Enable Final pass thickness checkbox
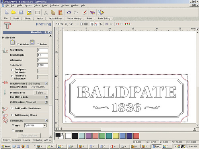 pyautogui.click(x=12, y=70)
